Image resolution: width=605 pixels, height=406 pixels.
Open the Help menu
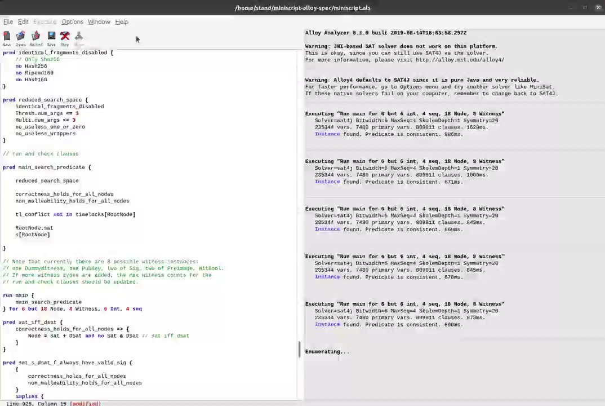point(122,21)
